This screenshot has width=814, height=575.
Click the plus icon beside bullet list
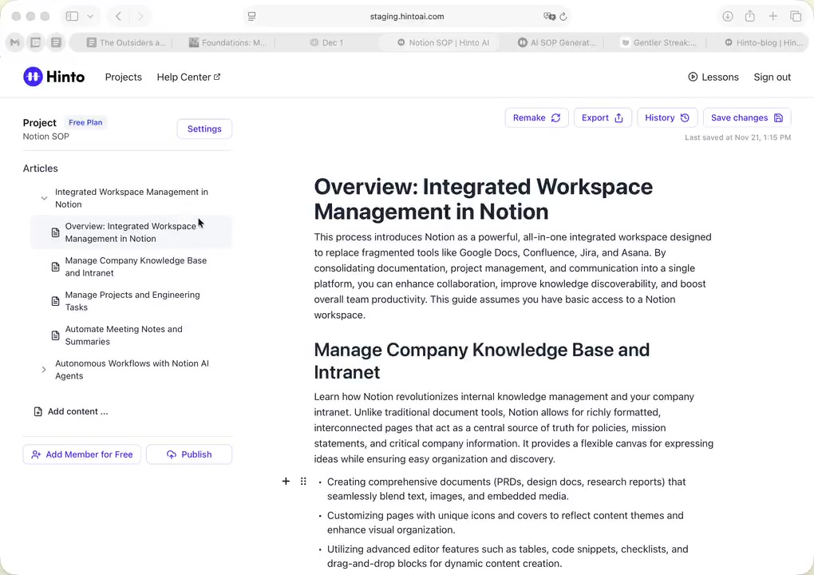[x=286, y=481]
